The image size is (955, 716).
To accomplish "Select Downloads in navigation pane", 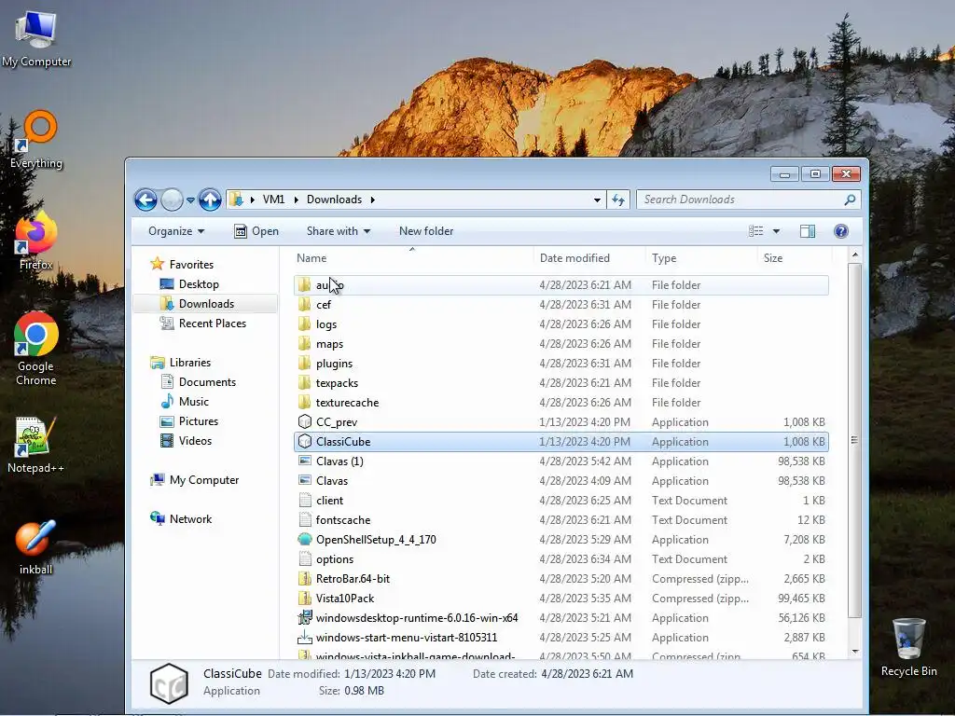I will click(206, 304).
